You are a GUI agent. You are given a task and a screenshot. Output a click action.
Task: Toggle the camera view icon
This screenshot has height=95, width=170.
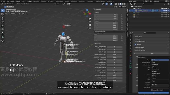[x=90, y=25]
